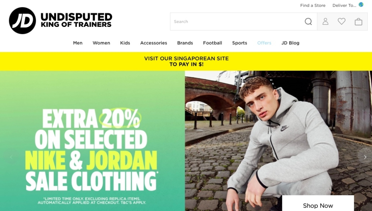
Task: Click the search magnifier icon
Action: tap(308, 21)
